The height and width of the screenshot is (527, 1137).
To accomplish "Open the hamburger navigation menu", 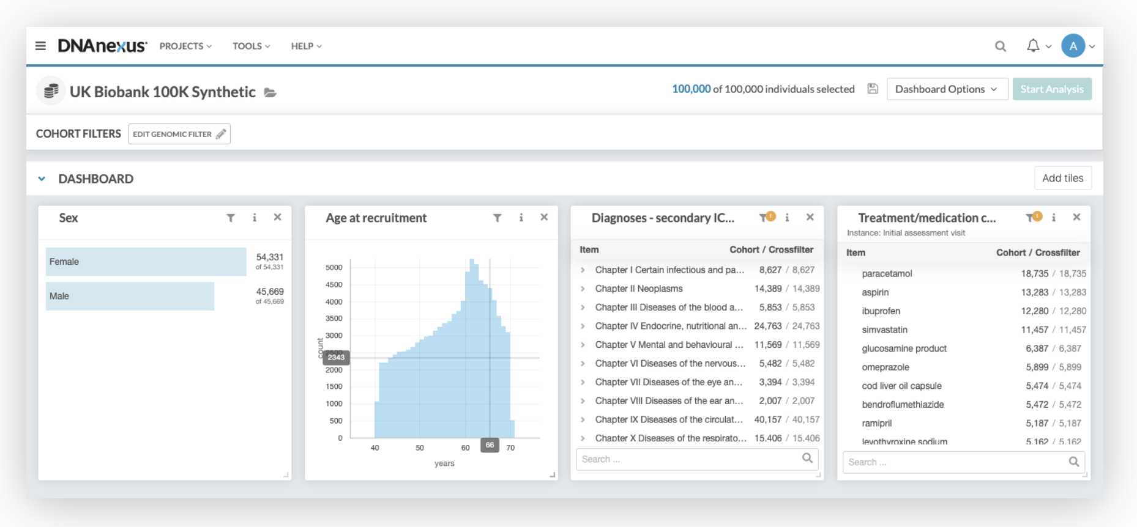I will 40,46.
